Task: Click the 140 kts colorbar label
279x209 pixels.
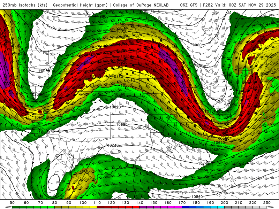Action: tap(139, 203)
